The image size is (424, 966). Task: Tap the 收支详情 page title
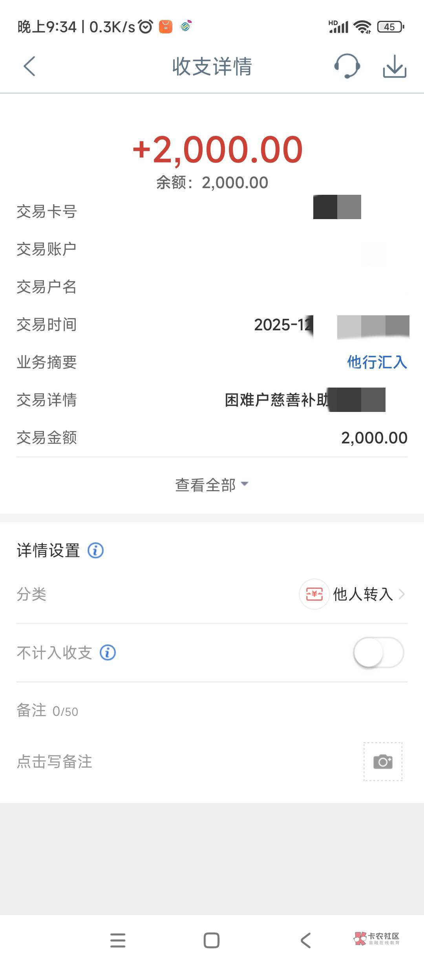coord(212,66)
